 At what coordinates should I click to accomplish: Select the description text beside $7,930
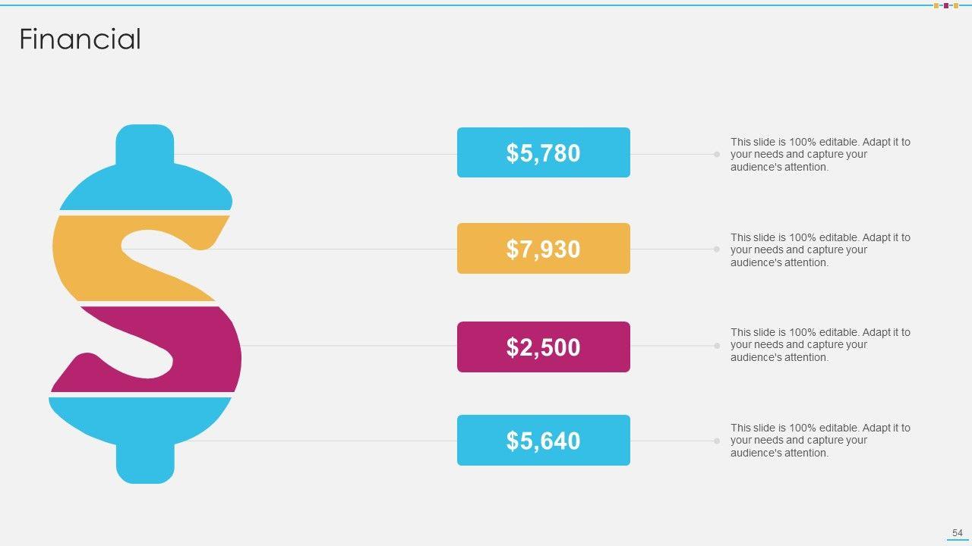(x=820, y=249)
